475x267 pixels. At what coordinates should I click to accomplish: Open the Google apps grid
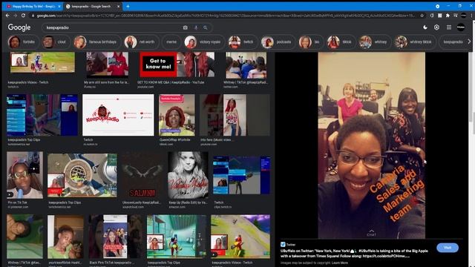pyautogui.click(x=449, y=27)
